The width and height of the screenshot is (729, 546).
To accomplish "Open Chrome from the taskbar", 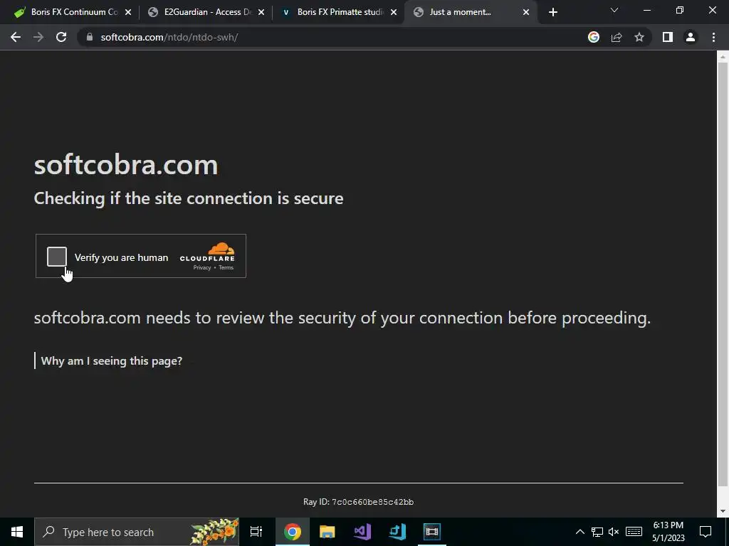I will pos(292,532).
